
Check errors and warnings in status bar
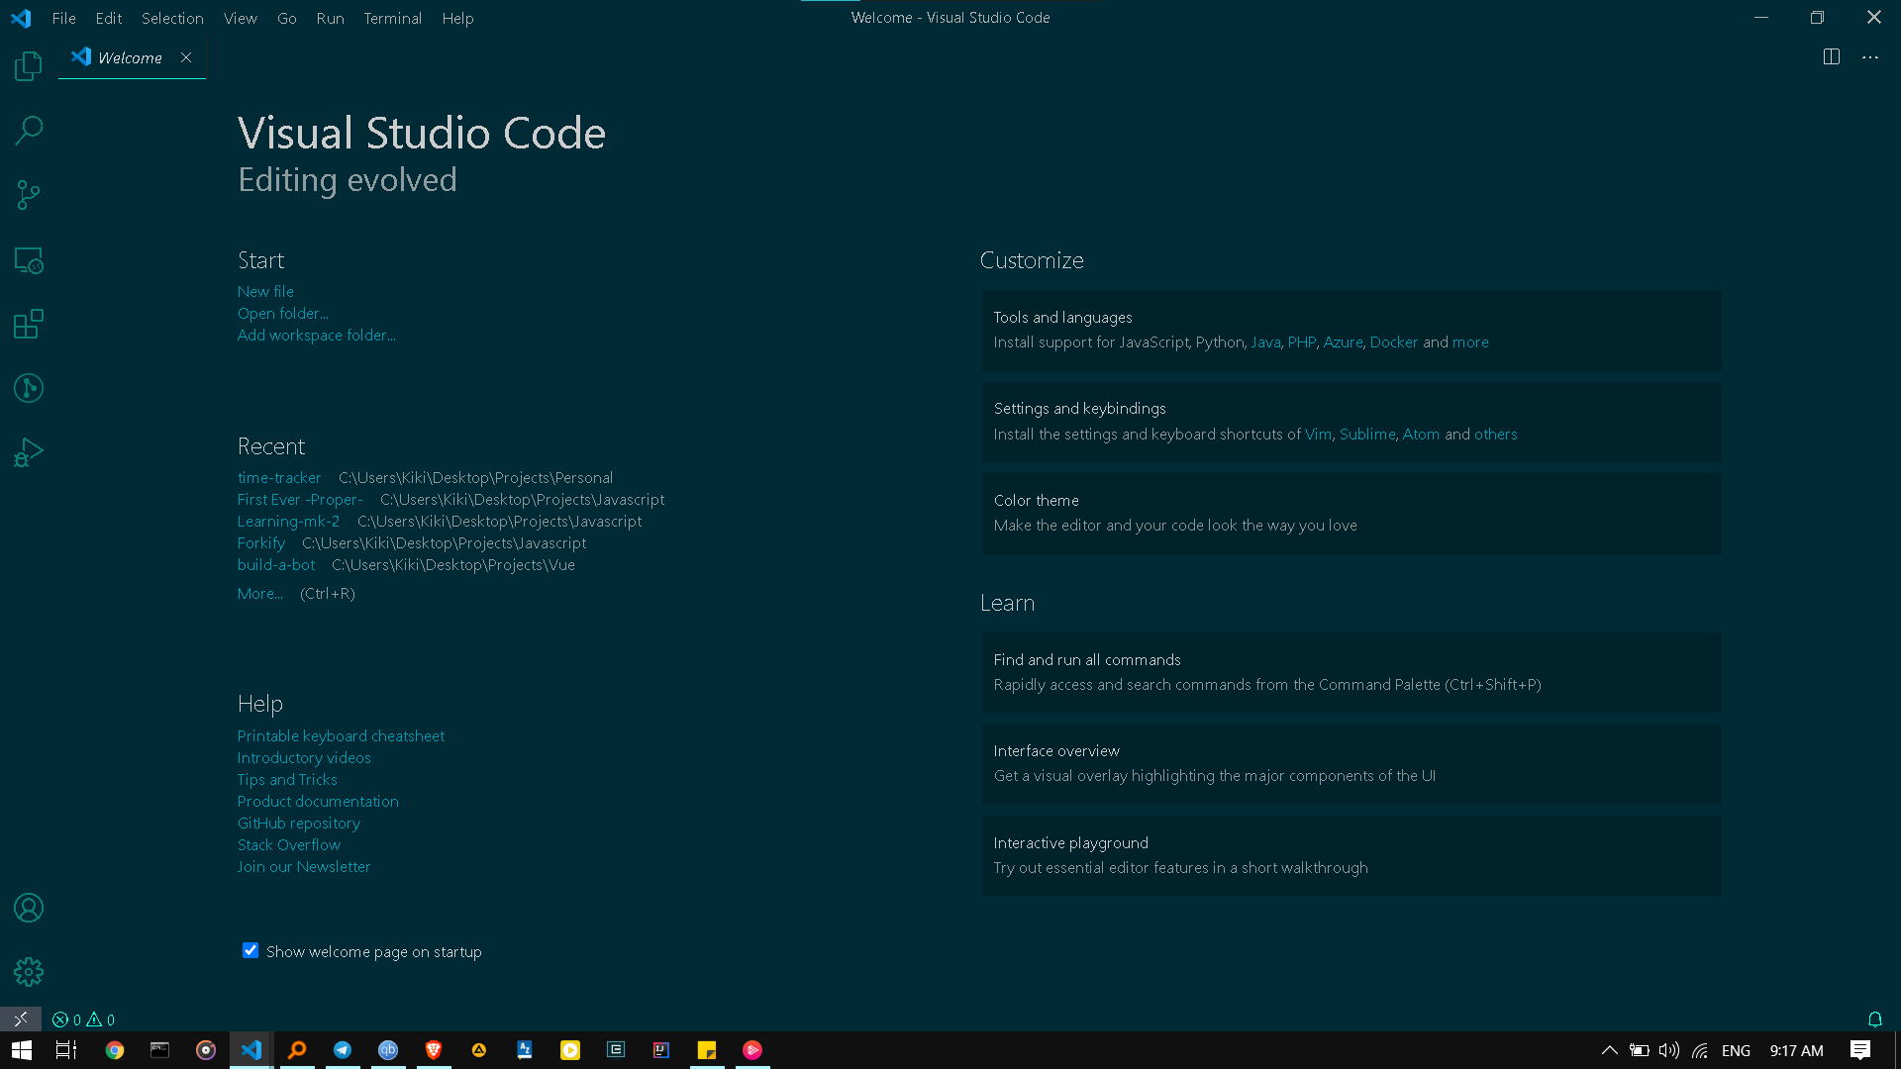[81, 1019]
